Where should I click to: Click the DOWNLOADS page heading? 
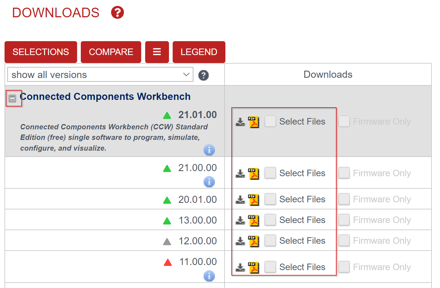pos(56,13)
